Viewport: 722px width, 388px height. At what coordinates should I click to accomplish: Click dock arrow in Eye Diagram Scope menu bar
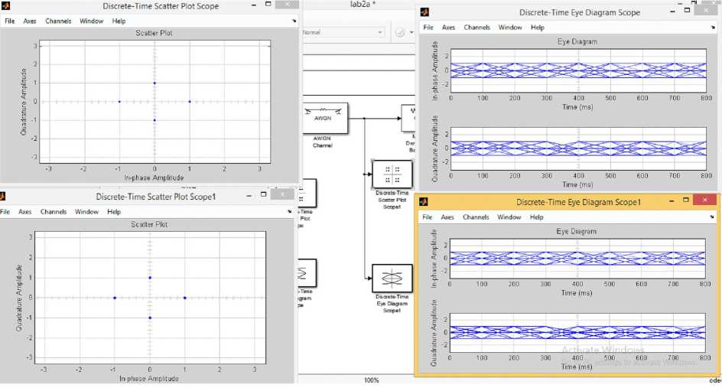[713, 28]
